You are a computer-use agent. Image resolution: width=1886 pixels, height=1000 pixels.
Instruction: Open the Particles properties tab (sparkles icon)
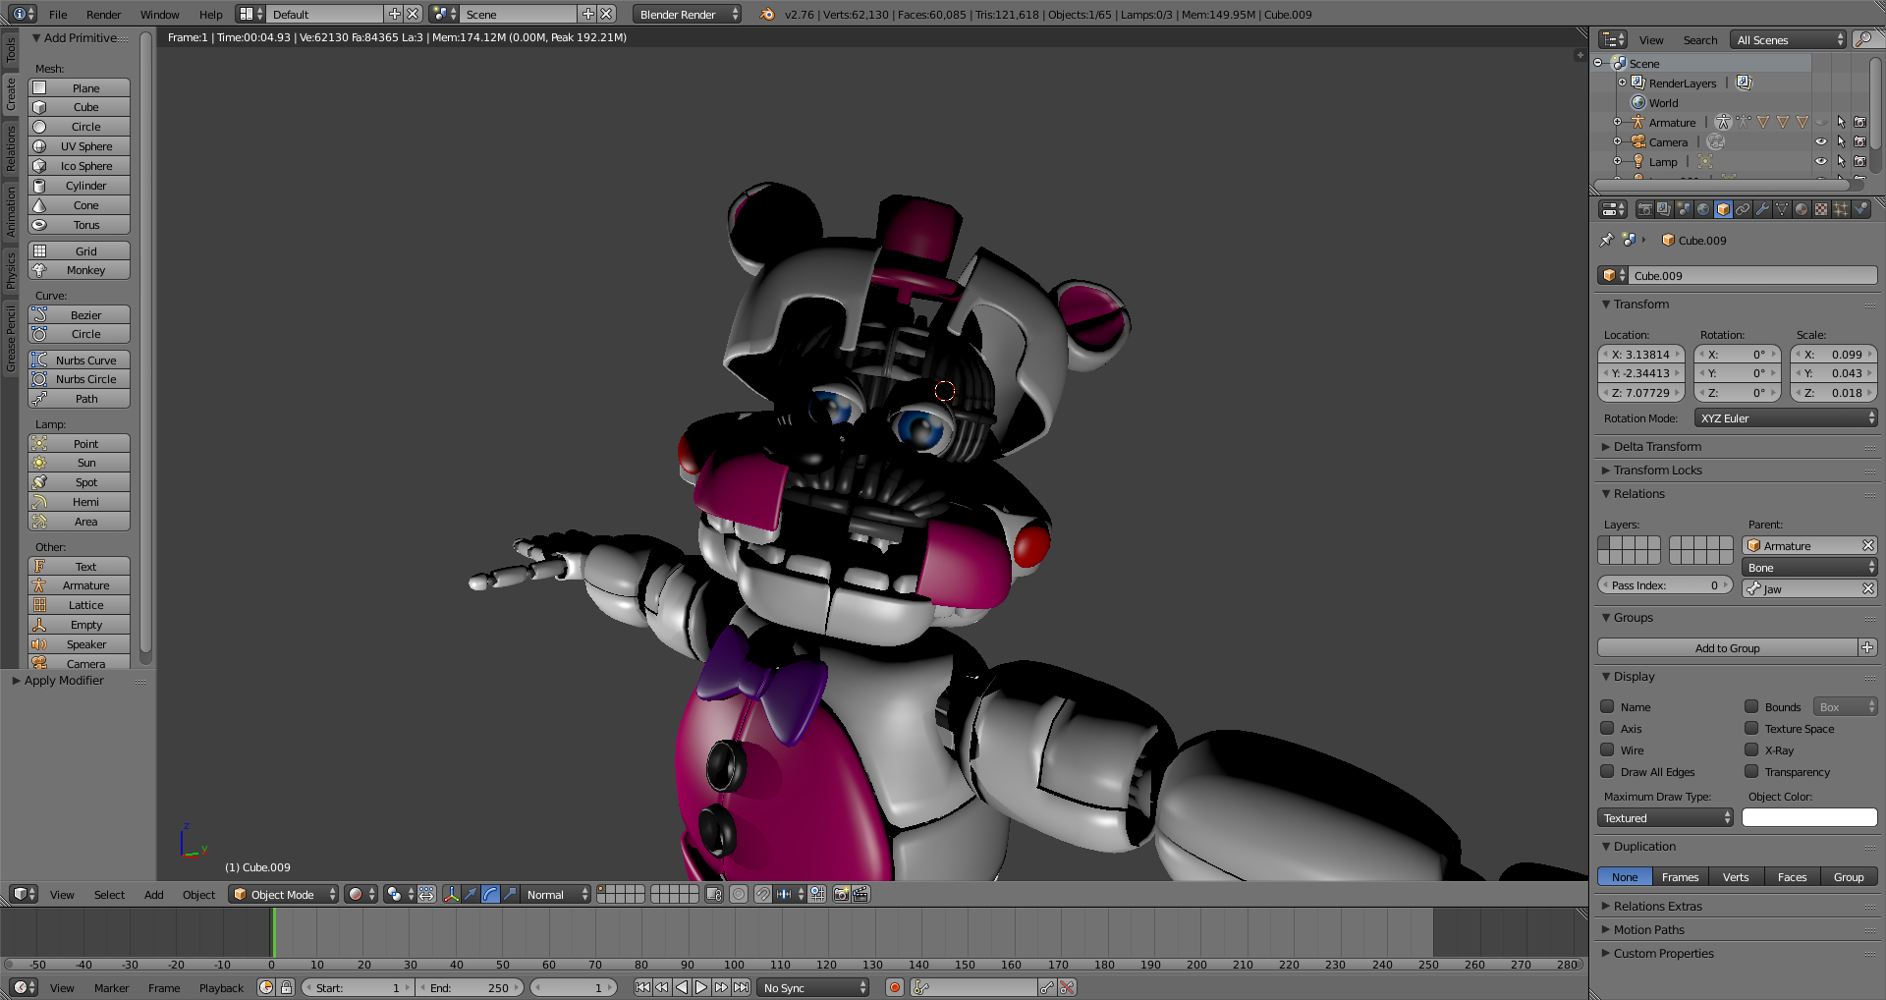click(x=1841, y=209)
